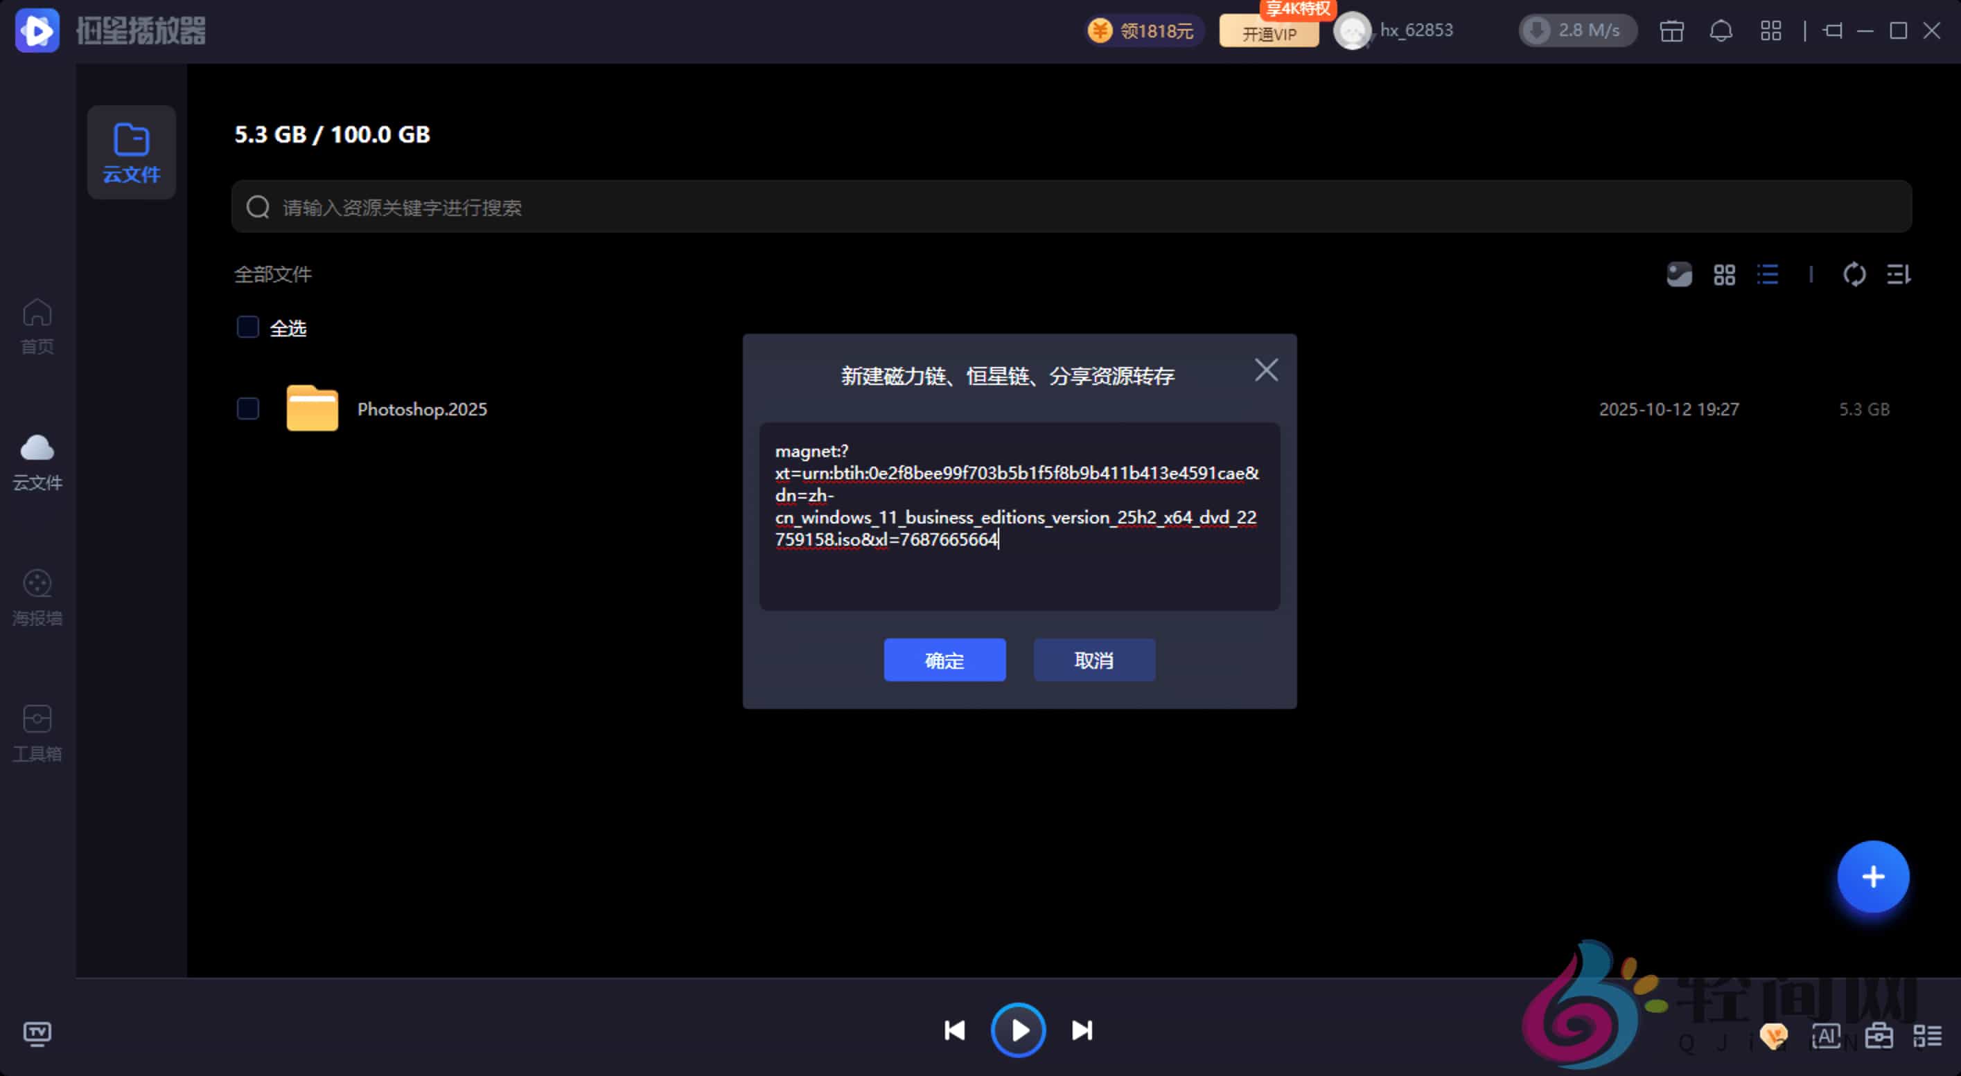Check the Photoshop.2025 folder checkbox
1961x1076 pixels.
[247, 409]
